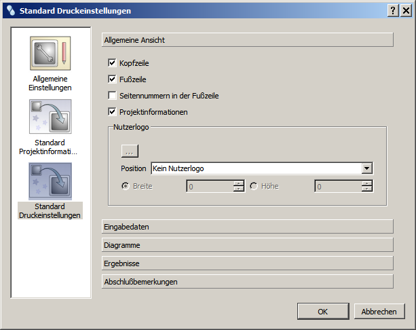The width and height of the screenshot is (416, 330).
Task: Increase the Höhe value with the up arrow
Action: coord(367,183)
